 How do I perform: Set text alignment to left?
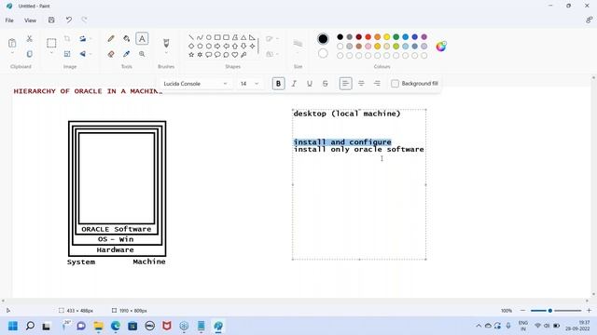(x=345, y=84)
